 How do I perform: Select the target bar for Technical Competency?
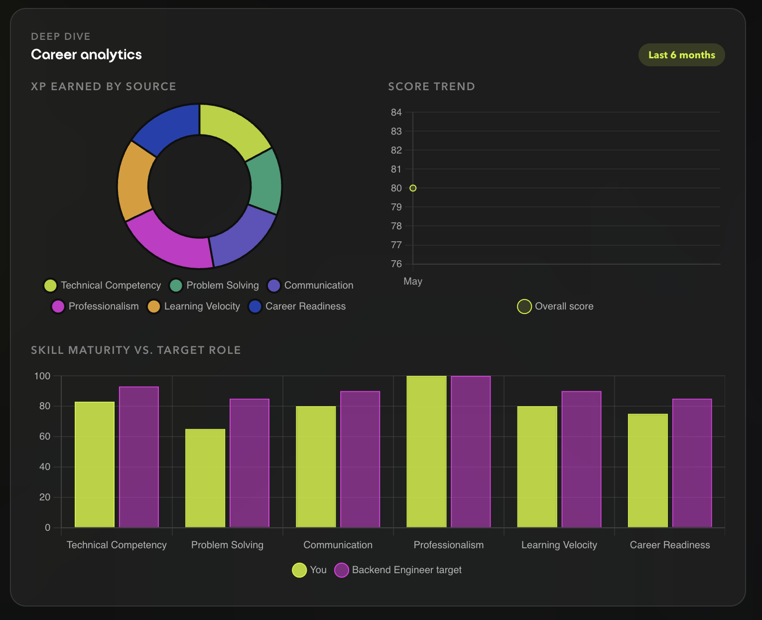click(139, 457)
